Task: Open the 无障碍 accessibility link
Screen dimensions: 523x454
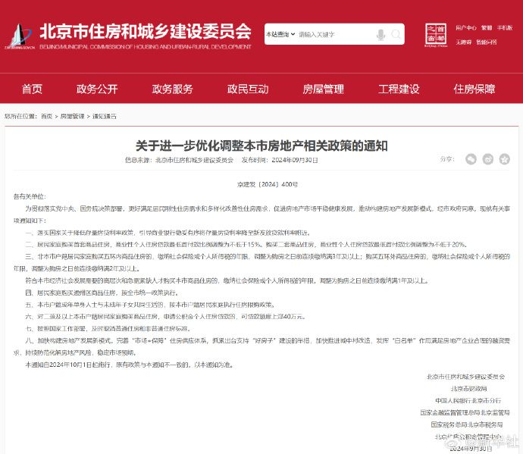Action: [x=464, y=42]
